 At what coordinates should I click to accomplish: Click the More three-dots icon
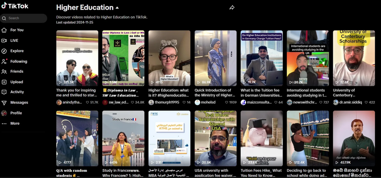[x=4, y=123]
